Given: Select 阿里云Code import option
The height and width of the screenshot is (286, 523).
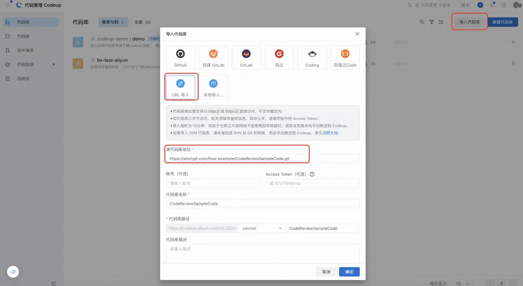Looking at the screenshot, I should [345, 57].
